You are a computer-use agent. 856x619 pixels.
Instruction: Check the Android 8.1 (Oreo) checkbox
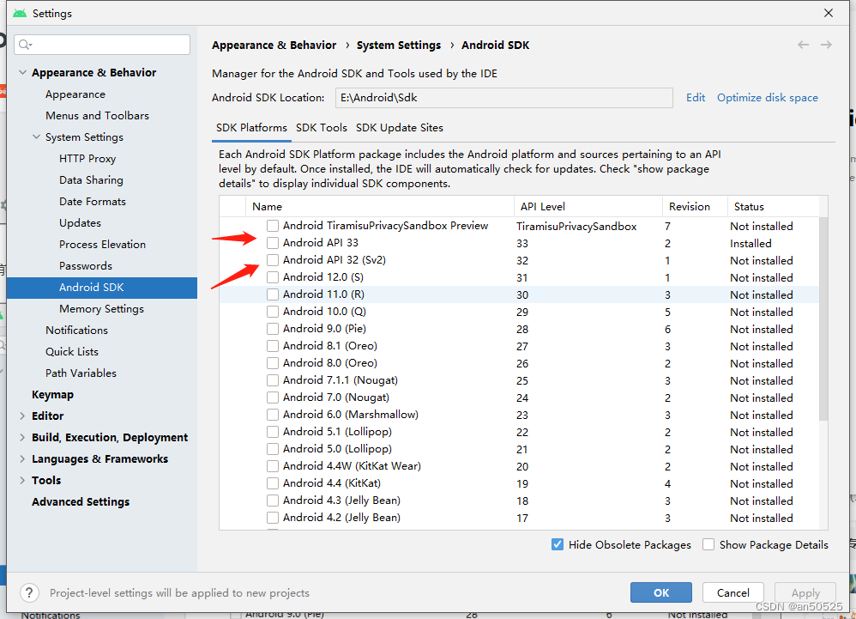(x=273, y=346)
